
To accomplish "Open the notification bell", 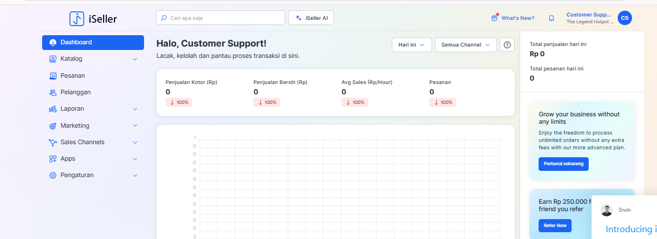I will [551, 18].
